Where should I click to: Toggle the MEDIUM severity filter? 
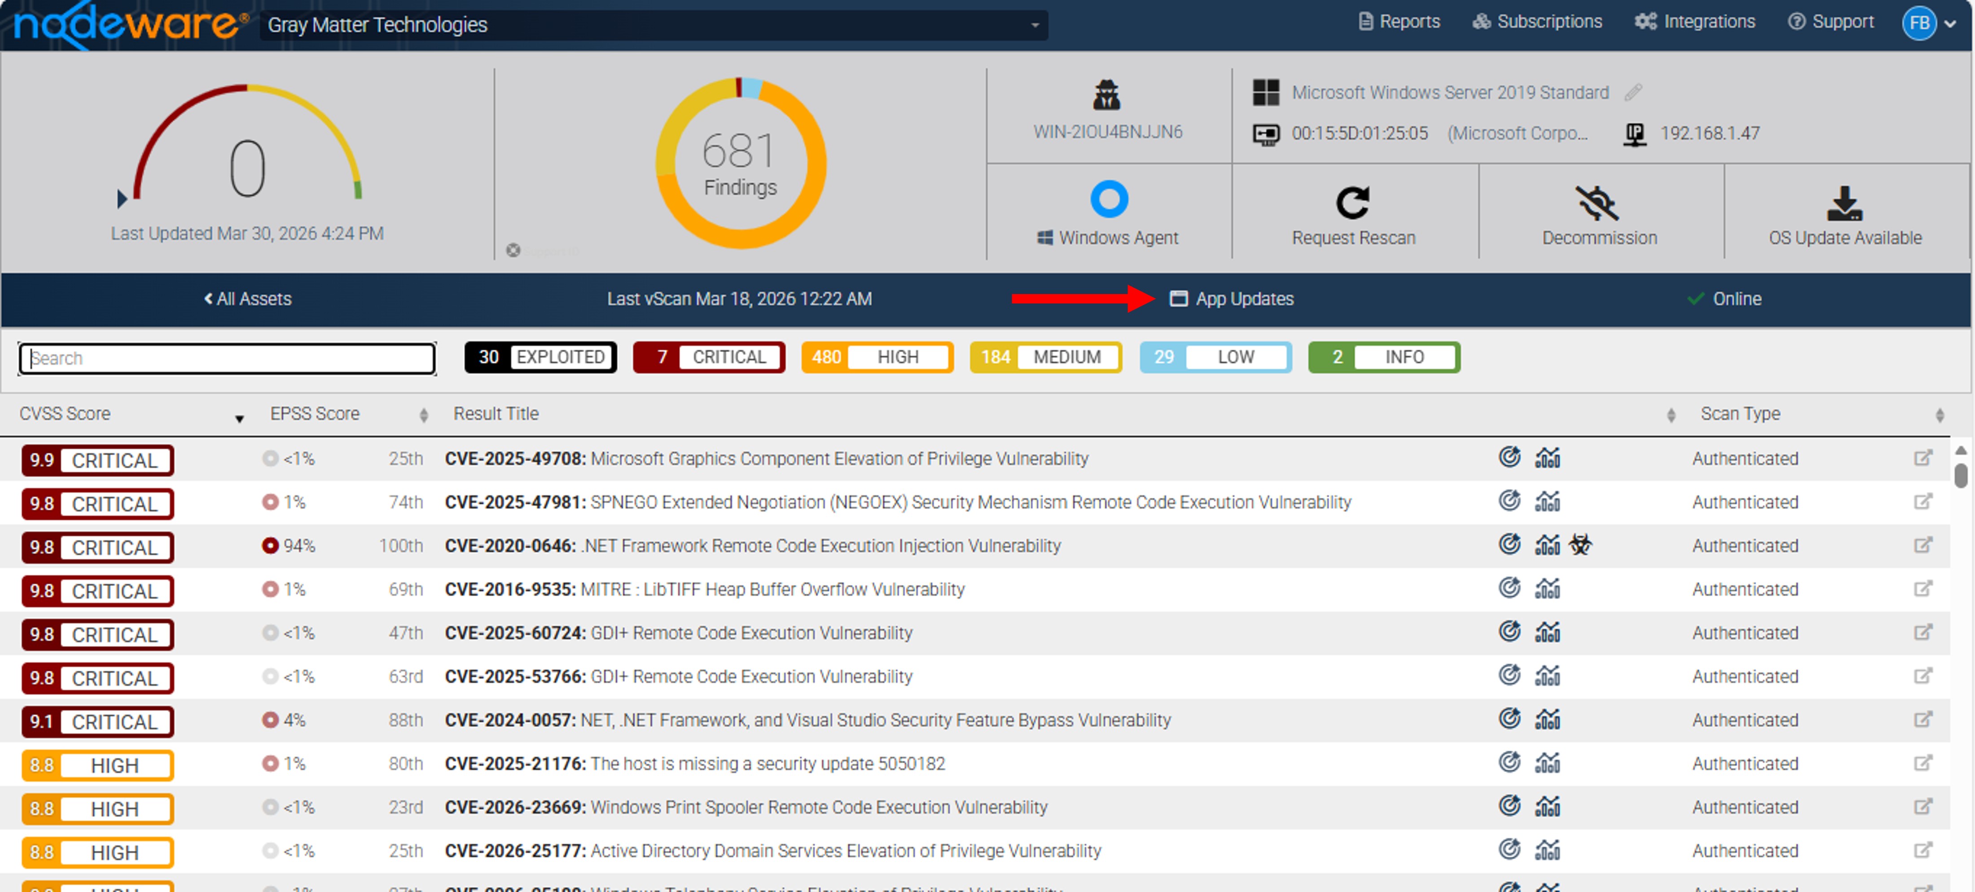[1046, 356]
